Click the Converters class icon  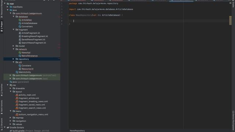20,26
